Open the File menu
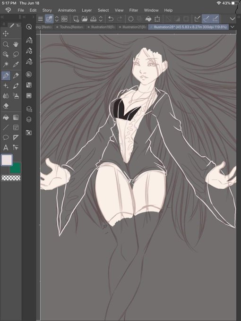Screen dimensions: 241x321 21,10
